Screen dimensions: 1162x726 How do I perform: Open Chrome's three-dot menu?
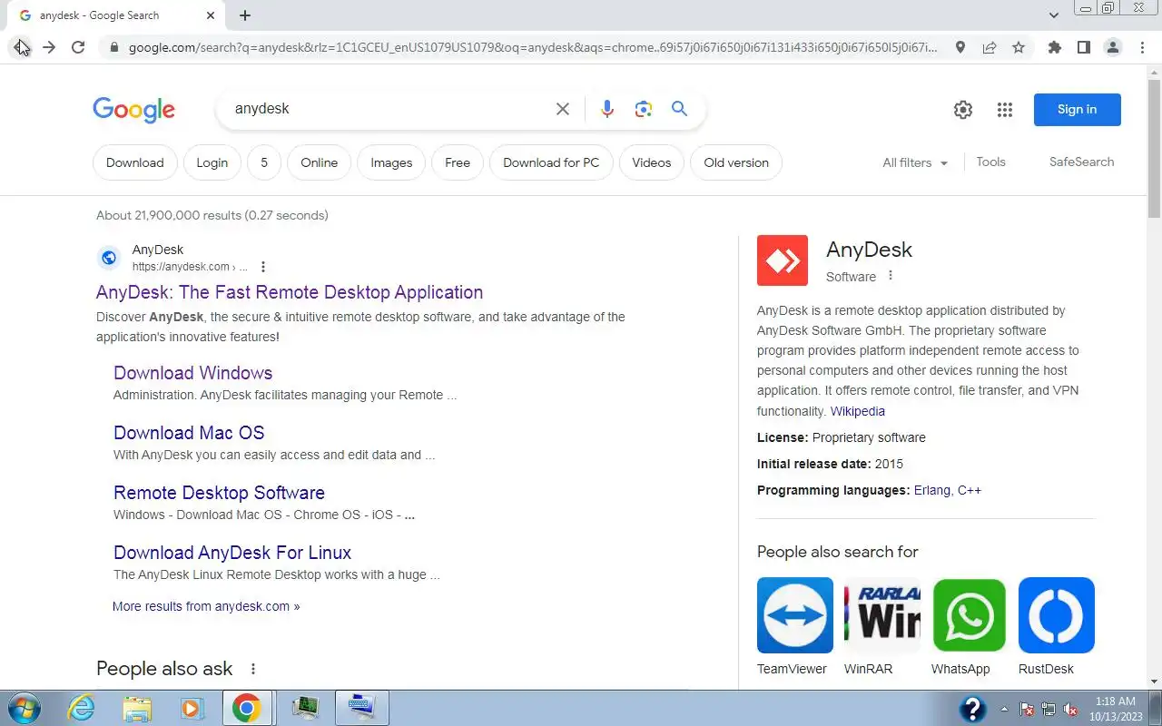tap(1142, 47)
